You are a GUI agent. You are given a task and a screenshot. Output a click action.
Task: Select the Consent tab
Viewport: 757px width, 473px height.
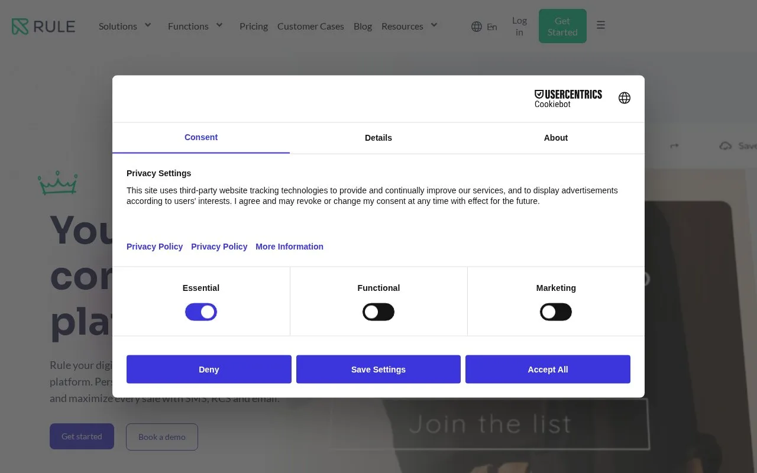click(201, 138)
